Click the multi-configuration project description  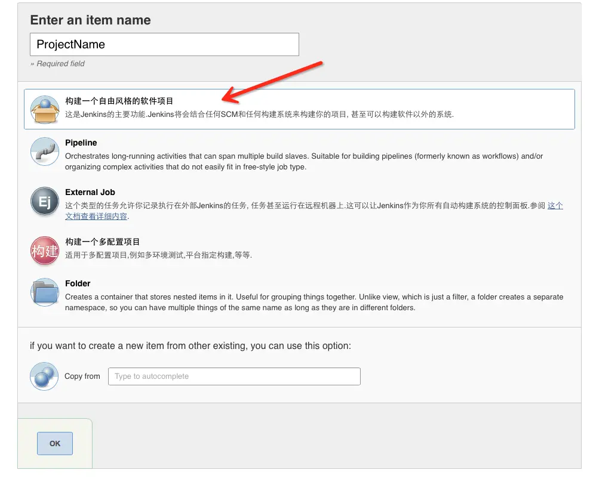coord(158,255)
